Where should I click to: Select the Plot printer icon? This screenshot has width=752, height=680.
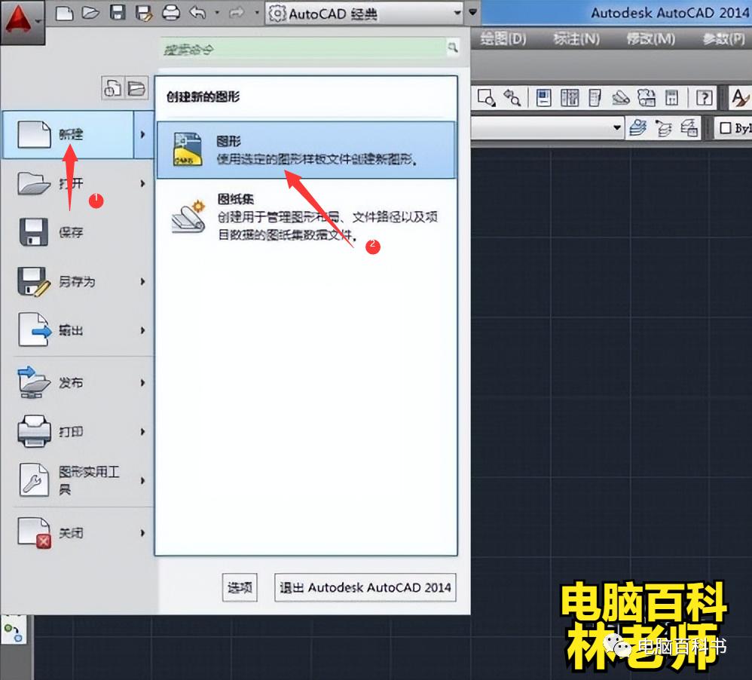coord(171,14)
